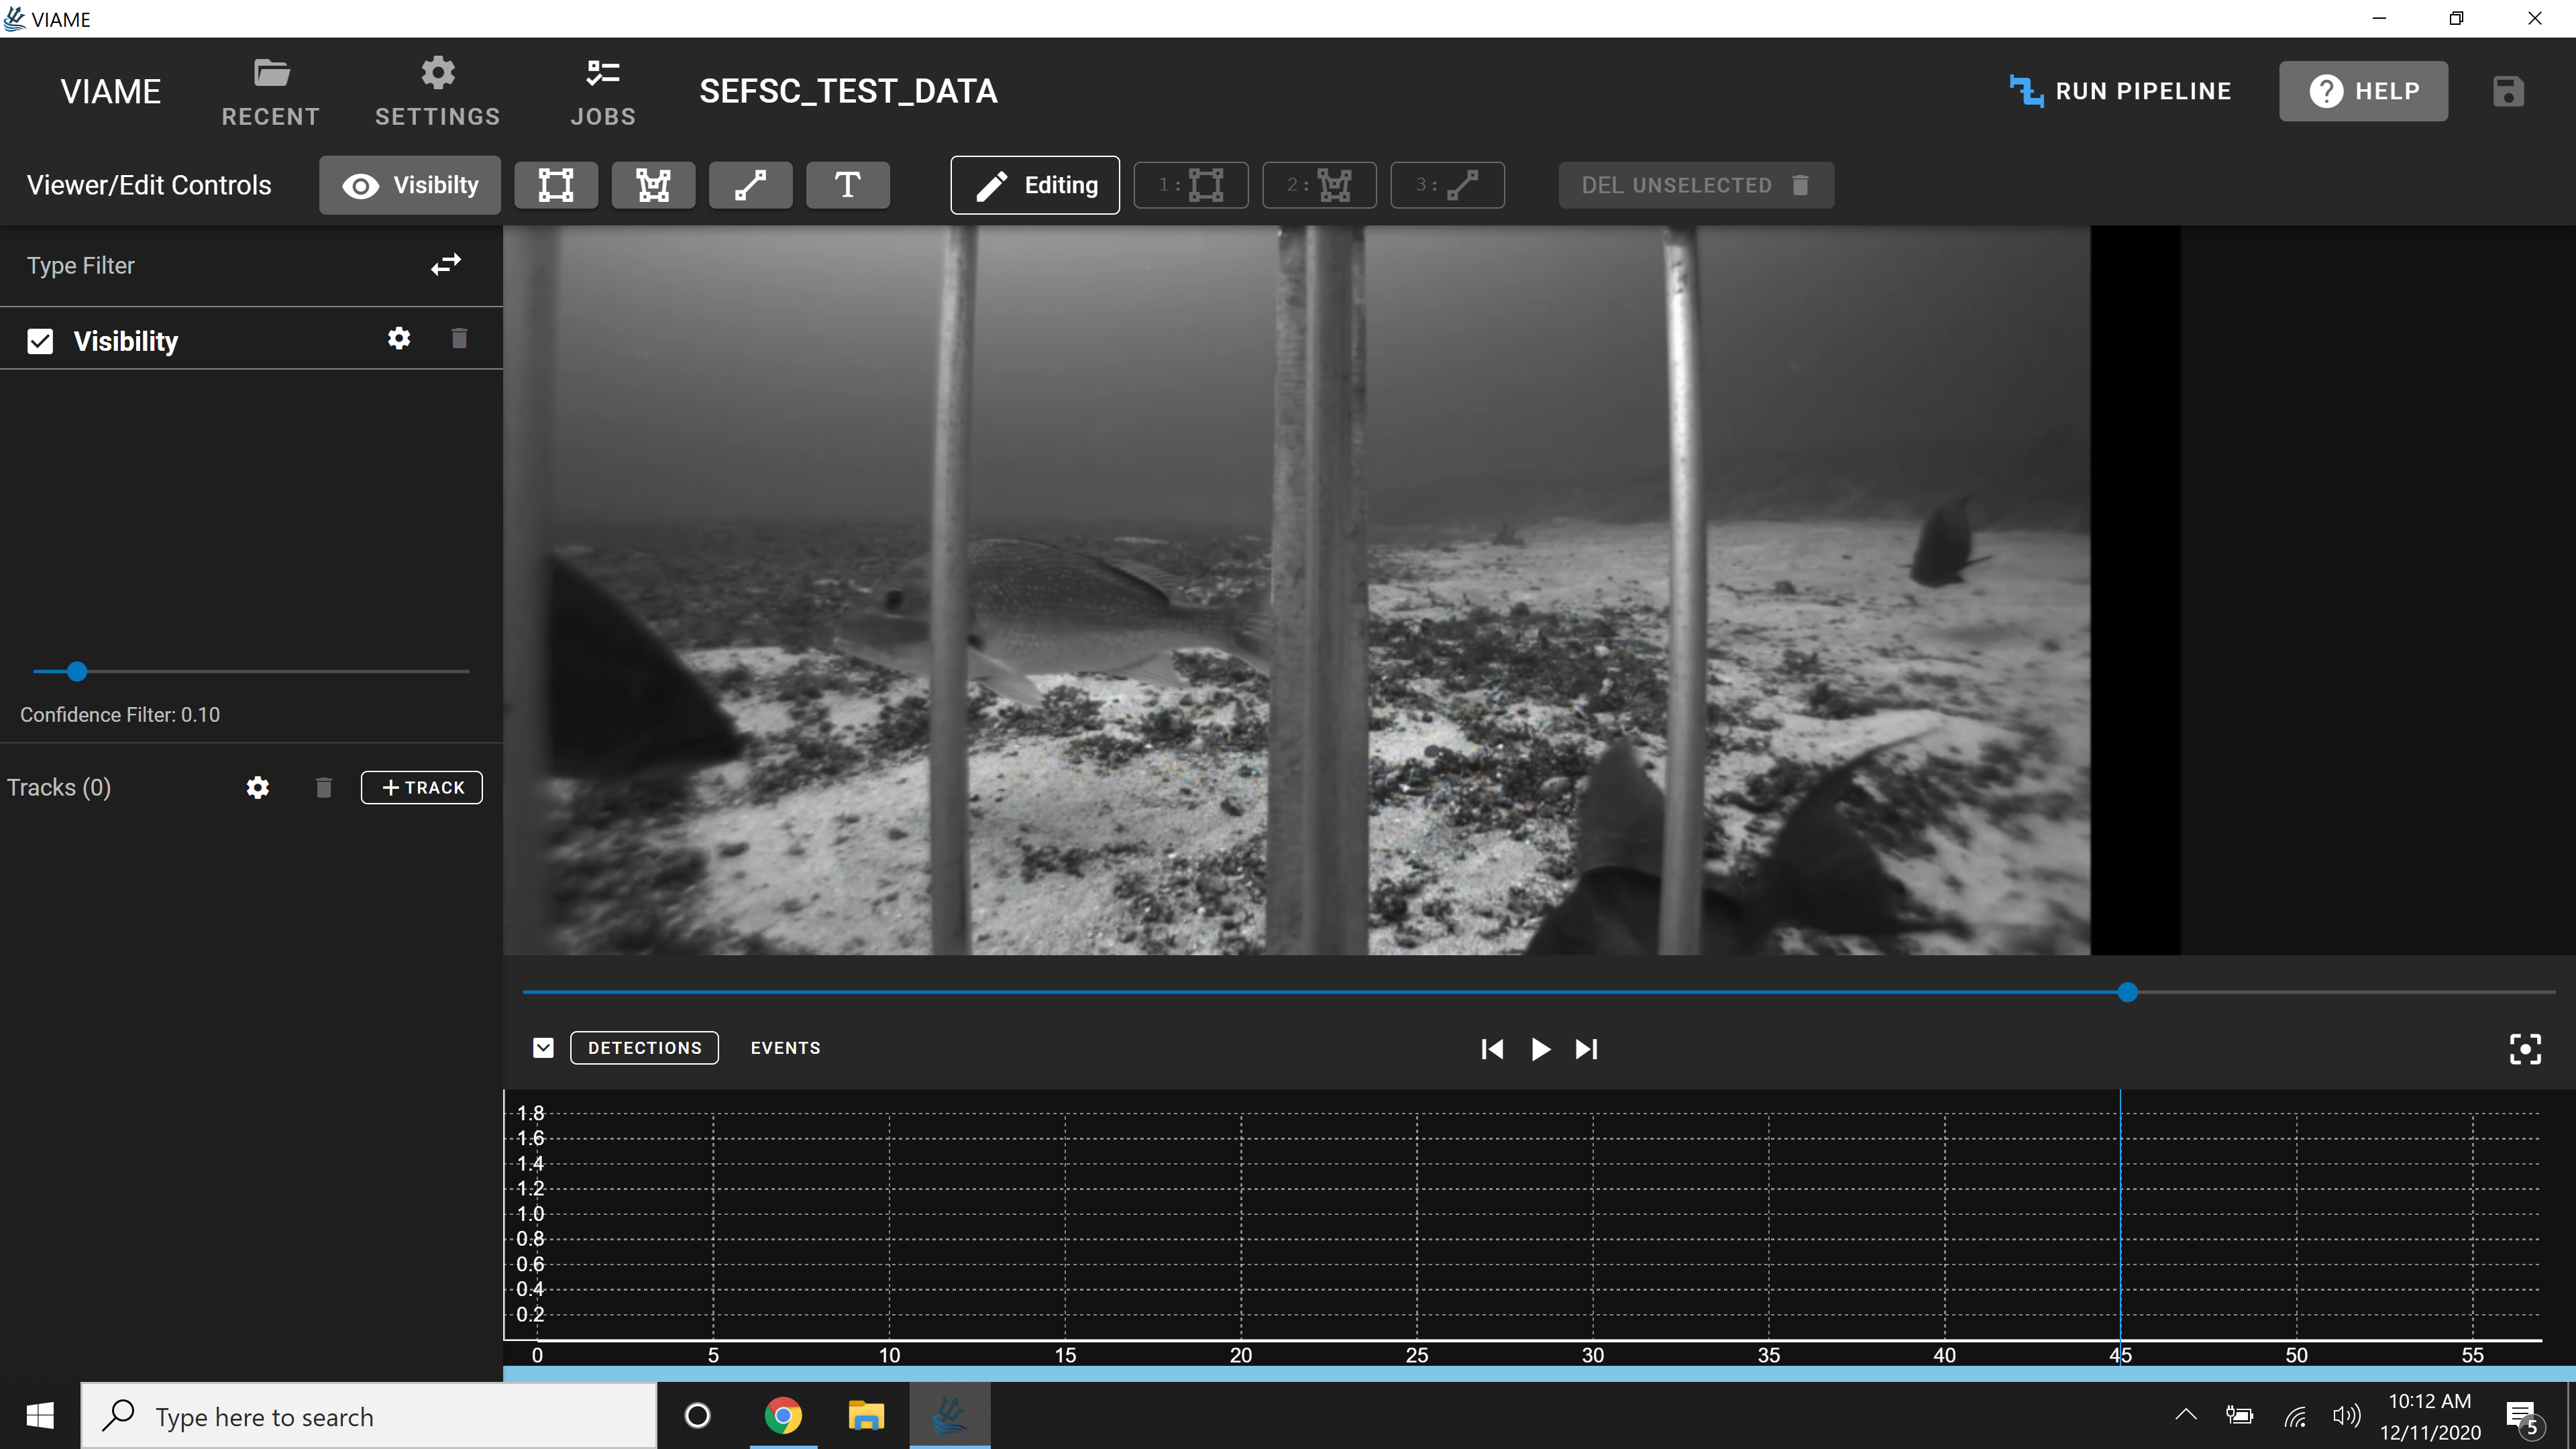Add a new track with + TRACK
The image size is (2576, 1449).
coord(422,788)
